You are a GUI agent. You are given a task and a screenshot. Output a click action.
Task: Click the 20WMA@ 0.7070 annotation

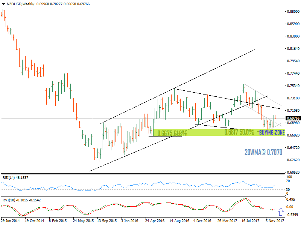(x=263, y=152)
